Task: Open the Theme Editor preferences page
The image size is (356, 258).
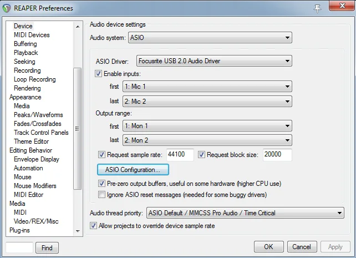Action: point(31,141)
